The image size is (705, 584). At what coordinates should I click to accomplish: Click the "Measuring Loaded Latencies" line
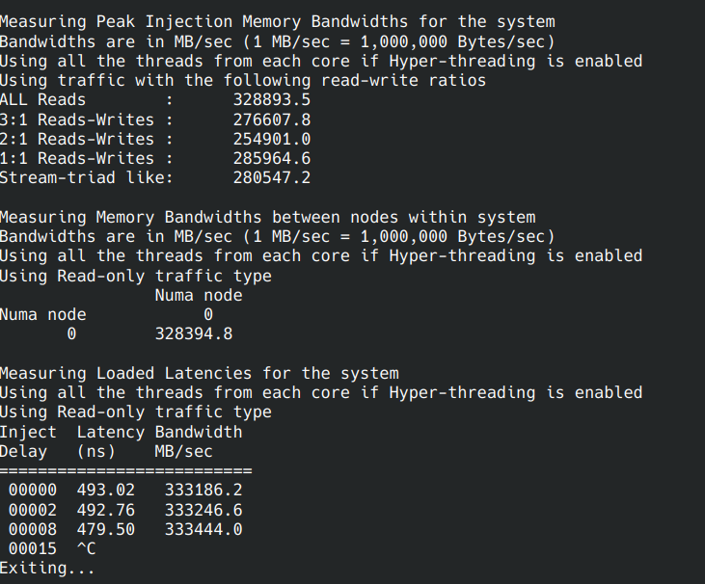[x=199, y=373]
